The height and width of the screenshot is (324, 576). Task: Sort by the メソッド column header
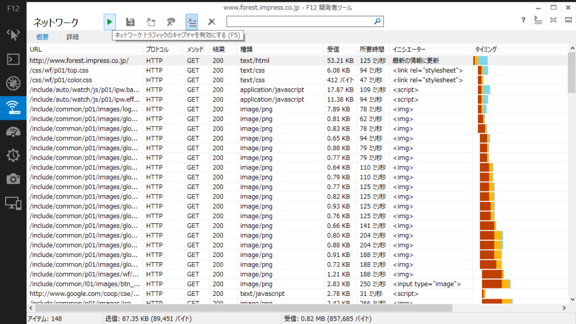[195, 49]
